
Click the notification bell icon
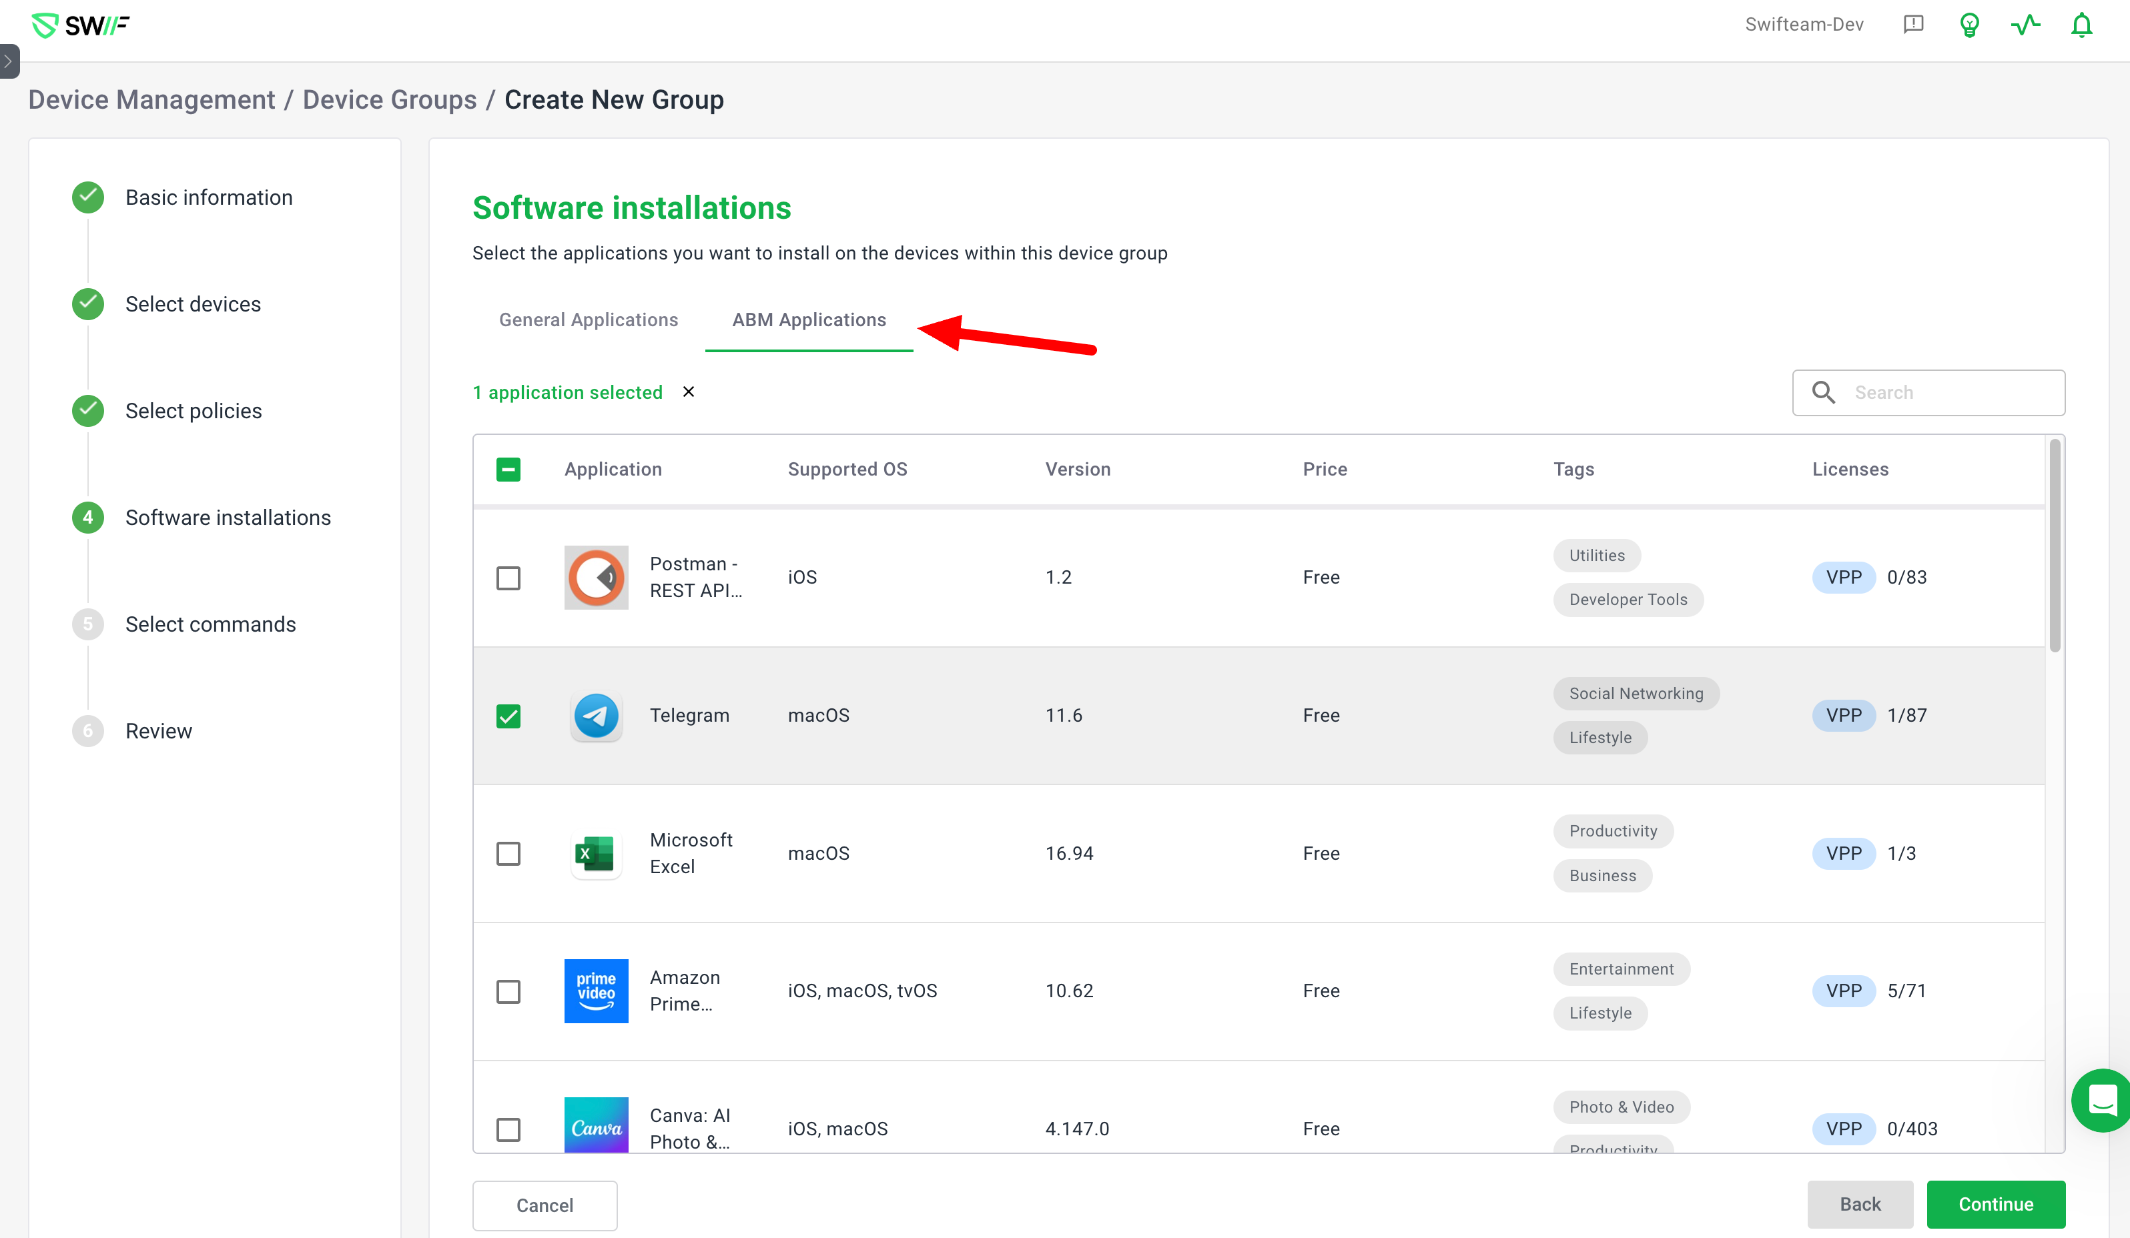(2081, 25)
